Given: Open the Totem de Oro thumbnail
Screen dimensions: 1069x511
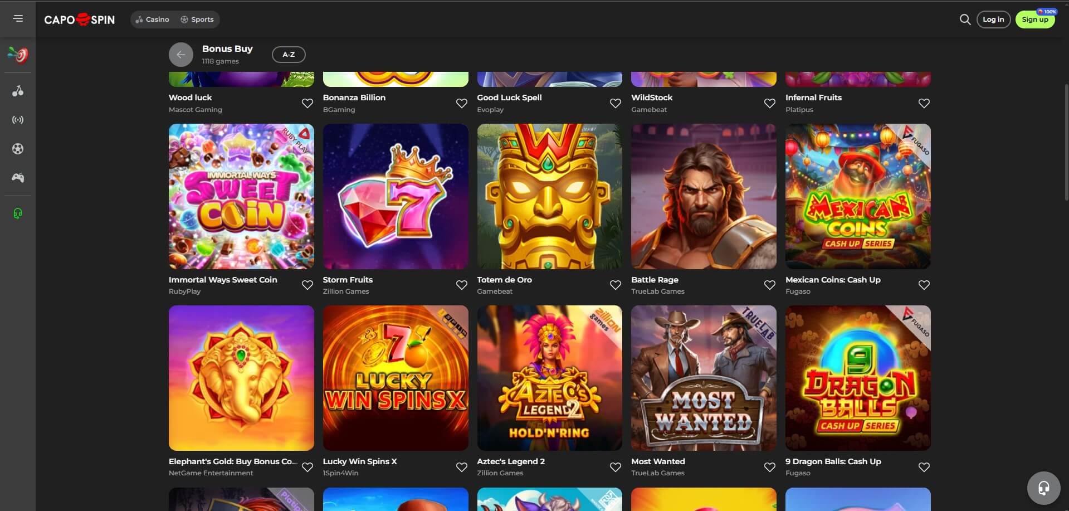Looking at the screenshot, I should click(x=550, y=196).
